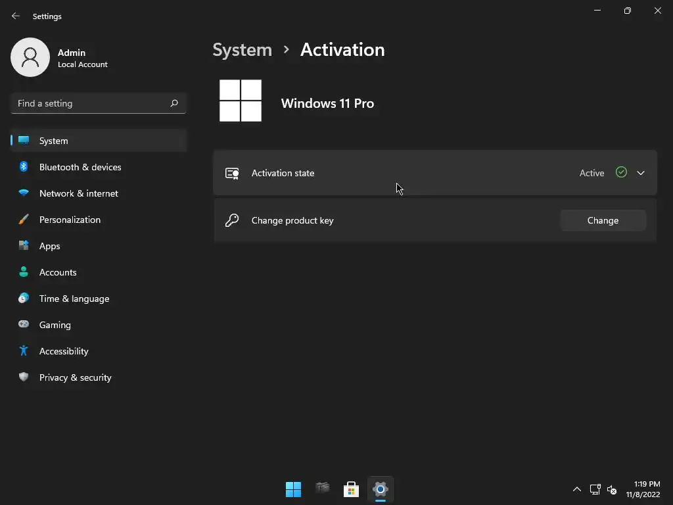Click the Settings gear taskbar icon

381,489
